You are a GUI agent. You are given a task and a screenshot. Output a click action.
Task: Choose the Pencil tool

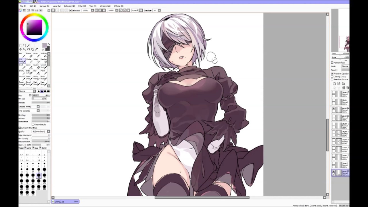click(x=43, y=72)
